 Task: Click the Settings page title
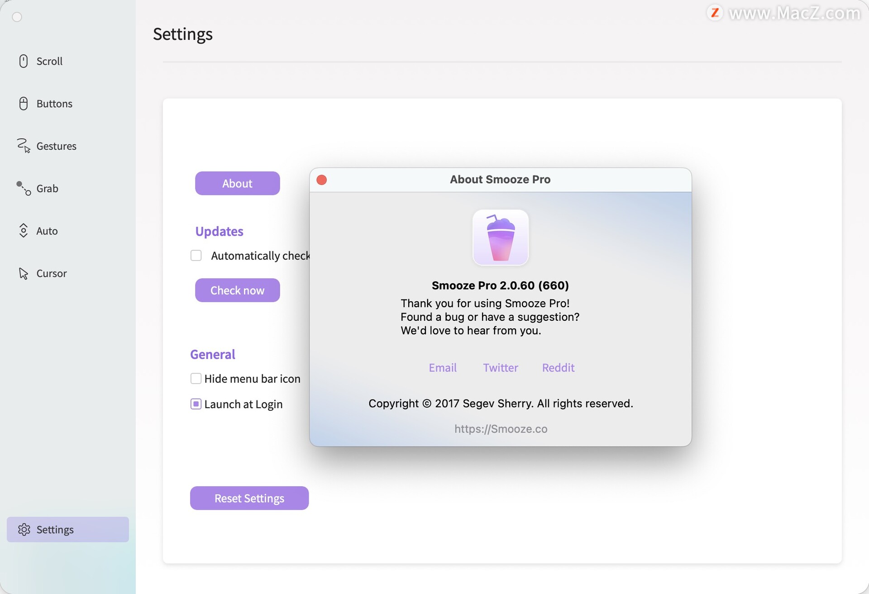click(x=183, y=34)
